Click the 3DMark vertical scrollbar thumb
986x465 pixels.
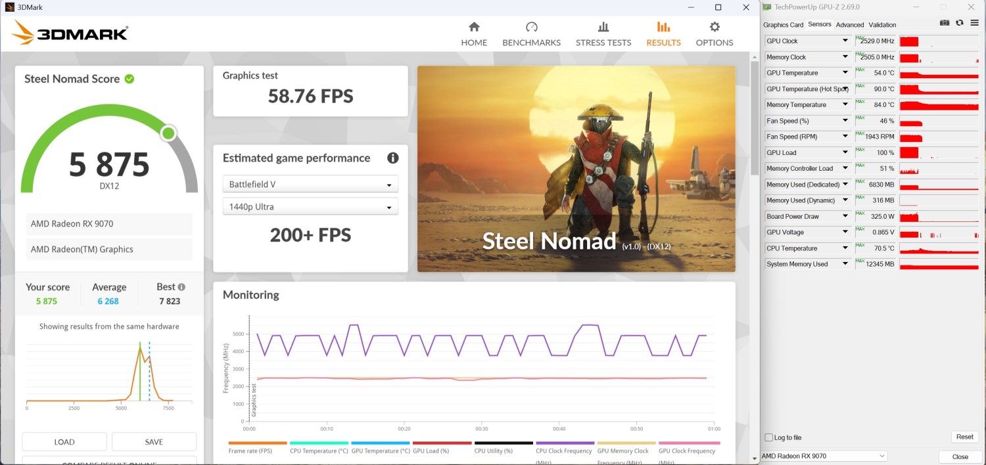pyautogui.click(x=755, y=118)
